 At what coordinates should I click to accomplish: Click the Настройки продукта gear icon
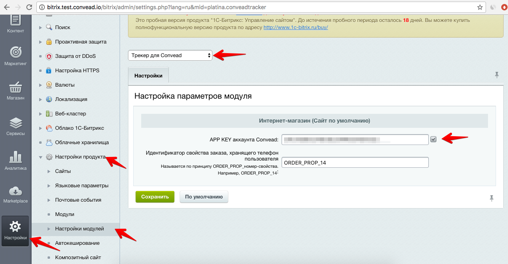(x=49, y=157)
